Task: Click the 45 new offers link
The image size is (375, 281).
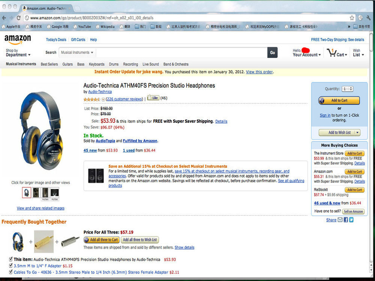Action: (x=90, y=150)
